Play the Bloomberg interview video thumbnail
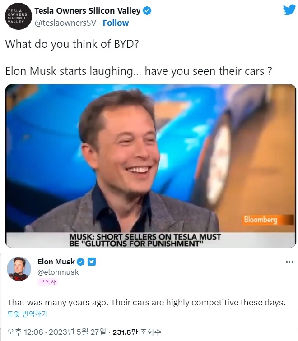298x341 pixels. (151, 166)
